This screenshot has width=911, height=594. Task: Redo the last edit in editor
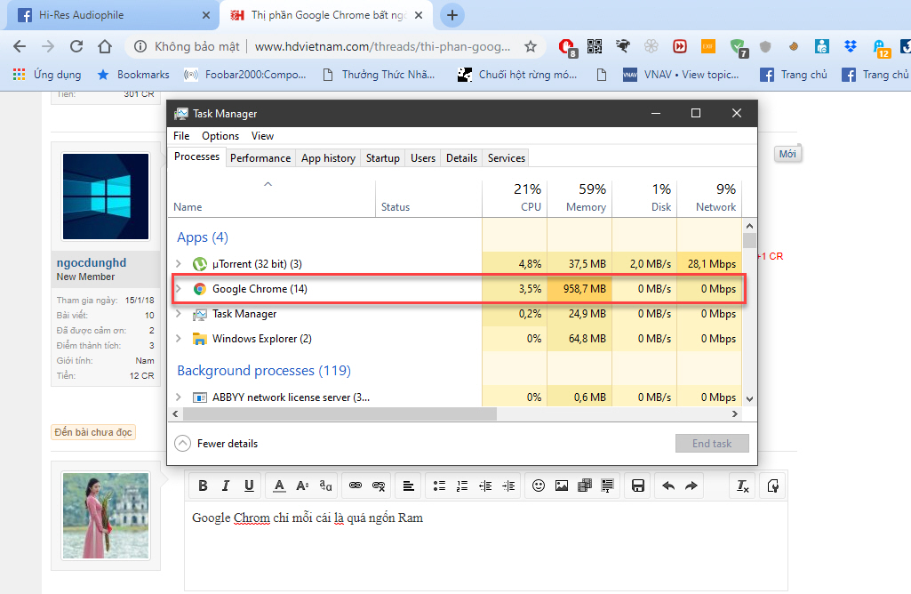(691, 486)
